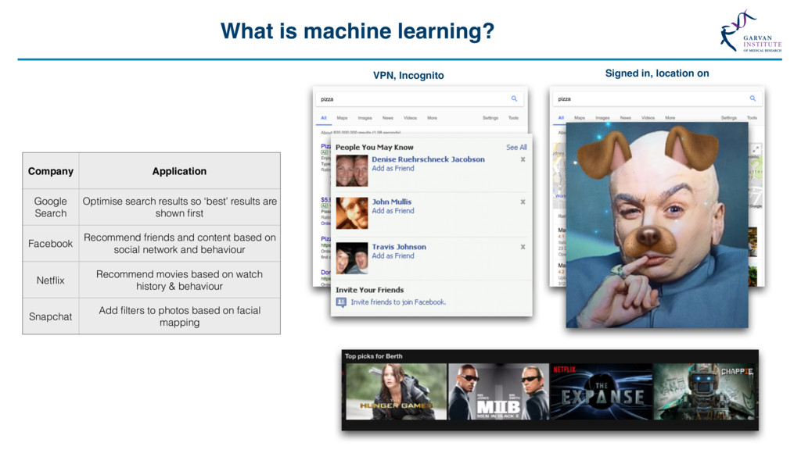Open the Maps tab in Incognito search
The image size is (801, 450).
[x=343, y=118]
